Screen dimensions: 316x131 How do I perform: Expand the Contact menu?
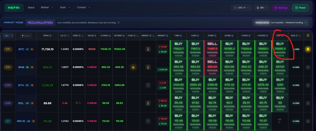(83, 7)
